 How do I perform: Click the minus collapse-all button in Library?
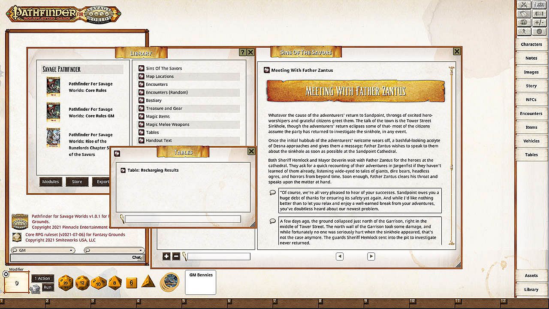click(176, 256)
